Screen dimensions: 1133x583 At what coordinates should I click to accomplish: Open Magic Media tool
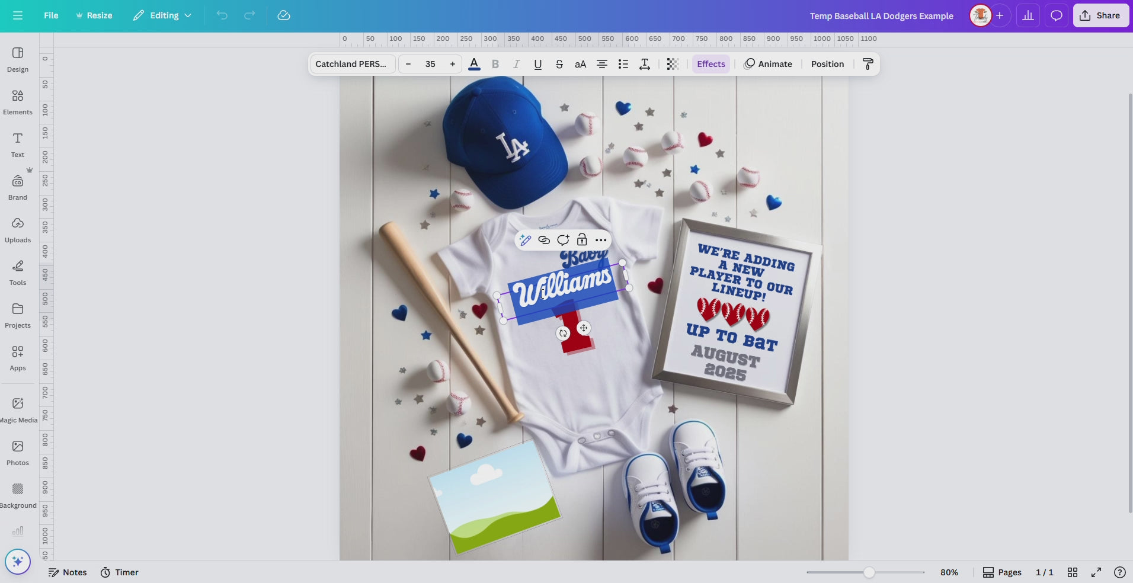18,410
